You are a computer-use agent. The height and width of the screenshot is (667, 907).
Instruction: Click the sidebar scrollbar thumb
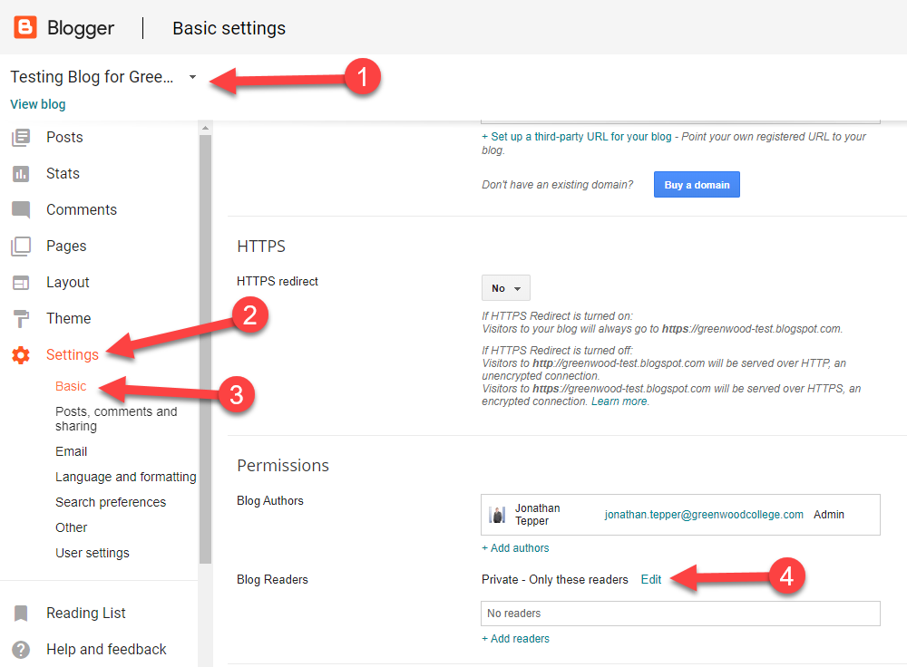click(x=205, y=349)
